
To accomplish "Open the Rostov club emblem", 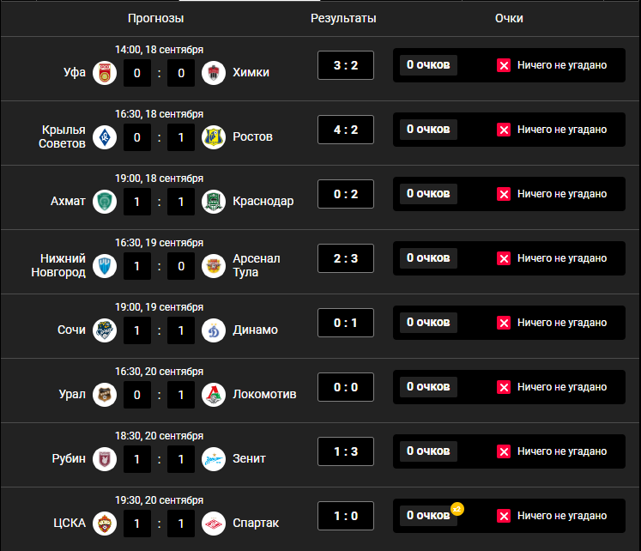I will pyautogui.click(x=214, y=137).
